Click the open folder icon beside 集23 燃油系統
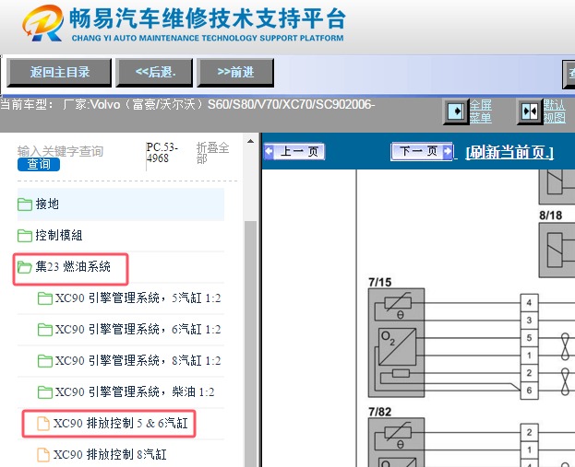The height and width of the screenshot is (467, 575). 25,267
